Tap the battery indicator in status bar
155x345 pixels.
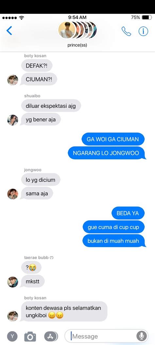(147, 17)
